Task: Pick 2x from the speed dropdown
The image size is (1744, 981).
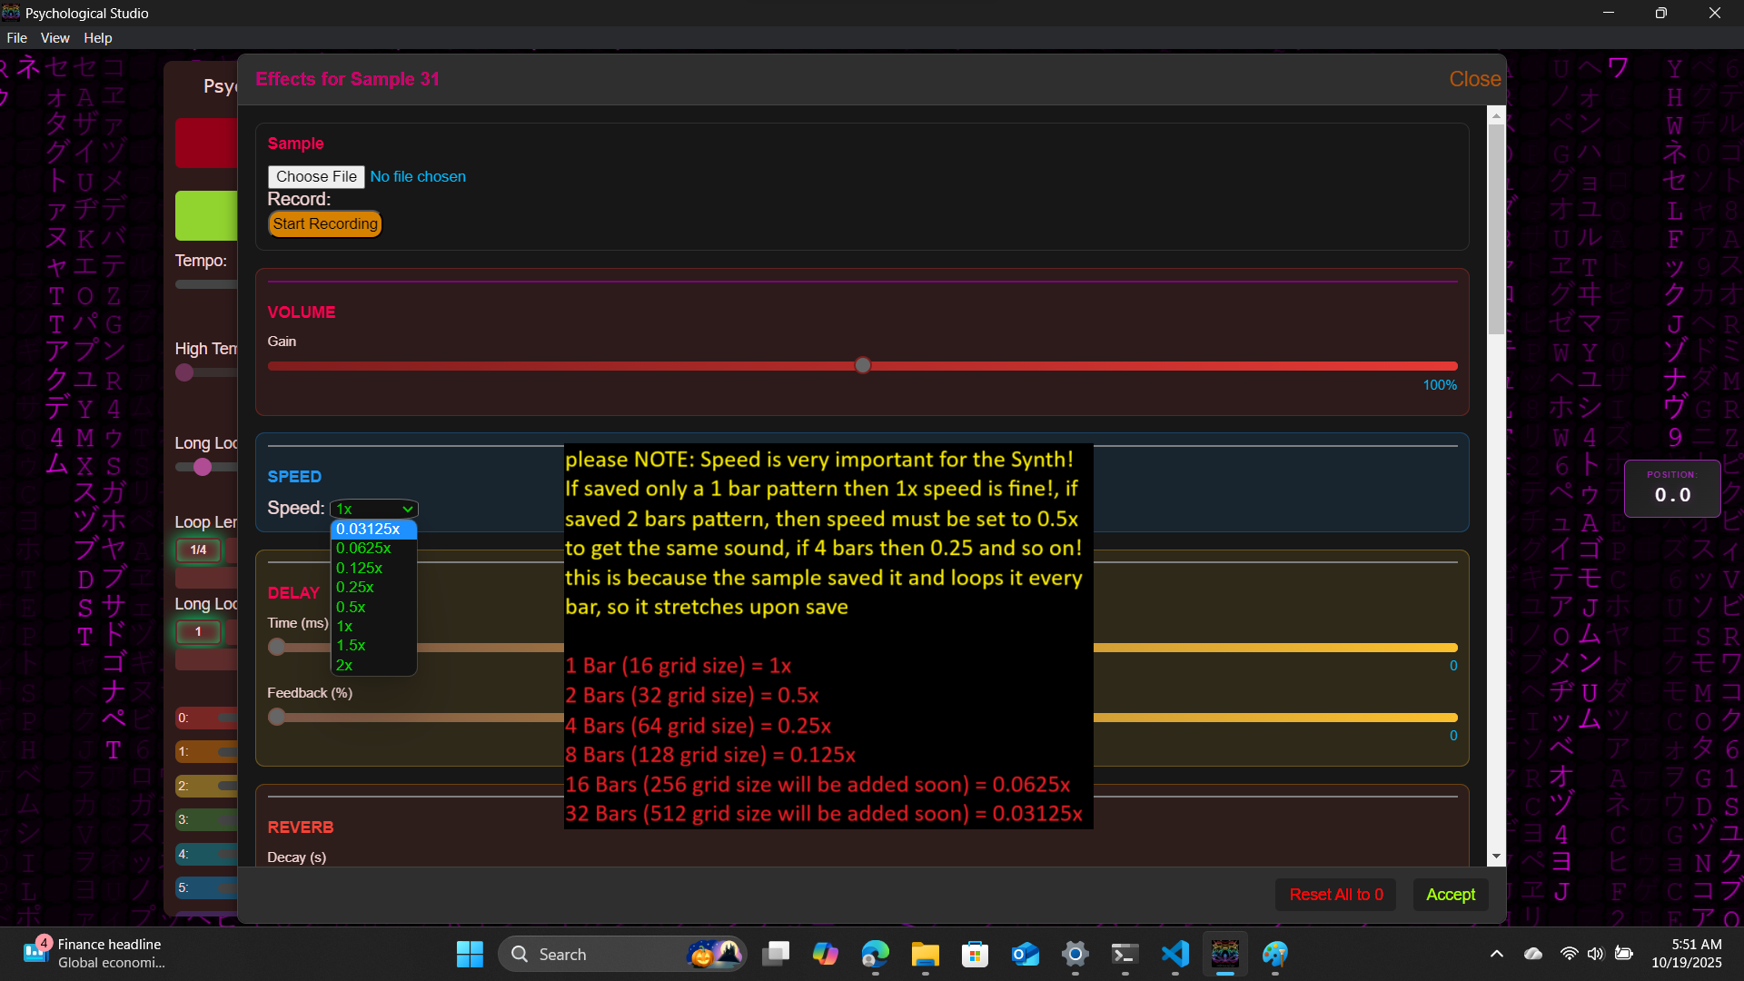Action: 344,665
